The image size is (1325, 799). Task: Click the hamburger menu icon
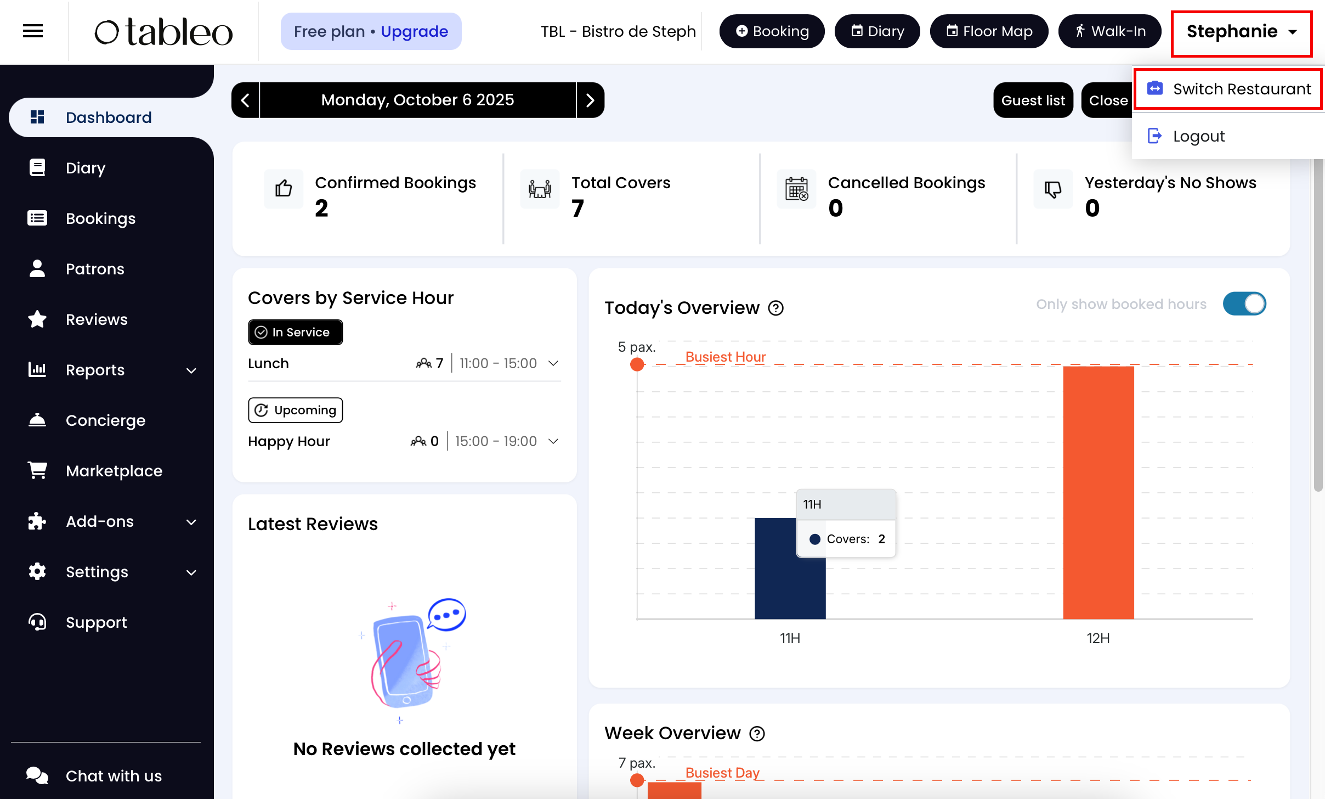coord(33,31)
